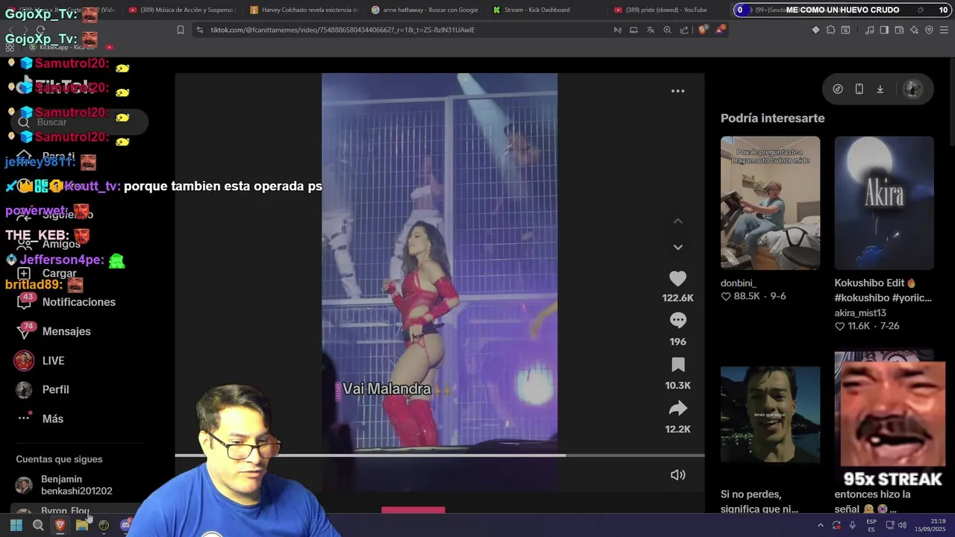Screen dimensions: 955x537
Task: Click the share page icon in address bar
Action: pyautogui.click(x=684, y=30)
